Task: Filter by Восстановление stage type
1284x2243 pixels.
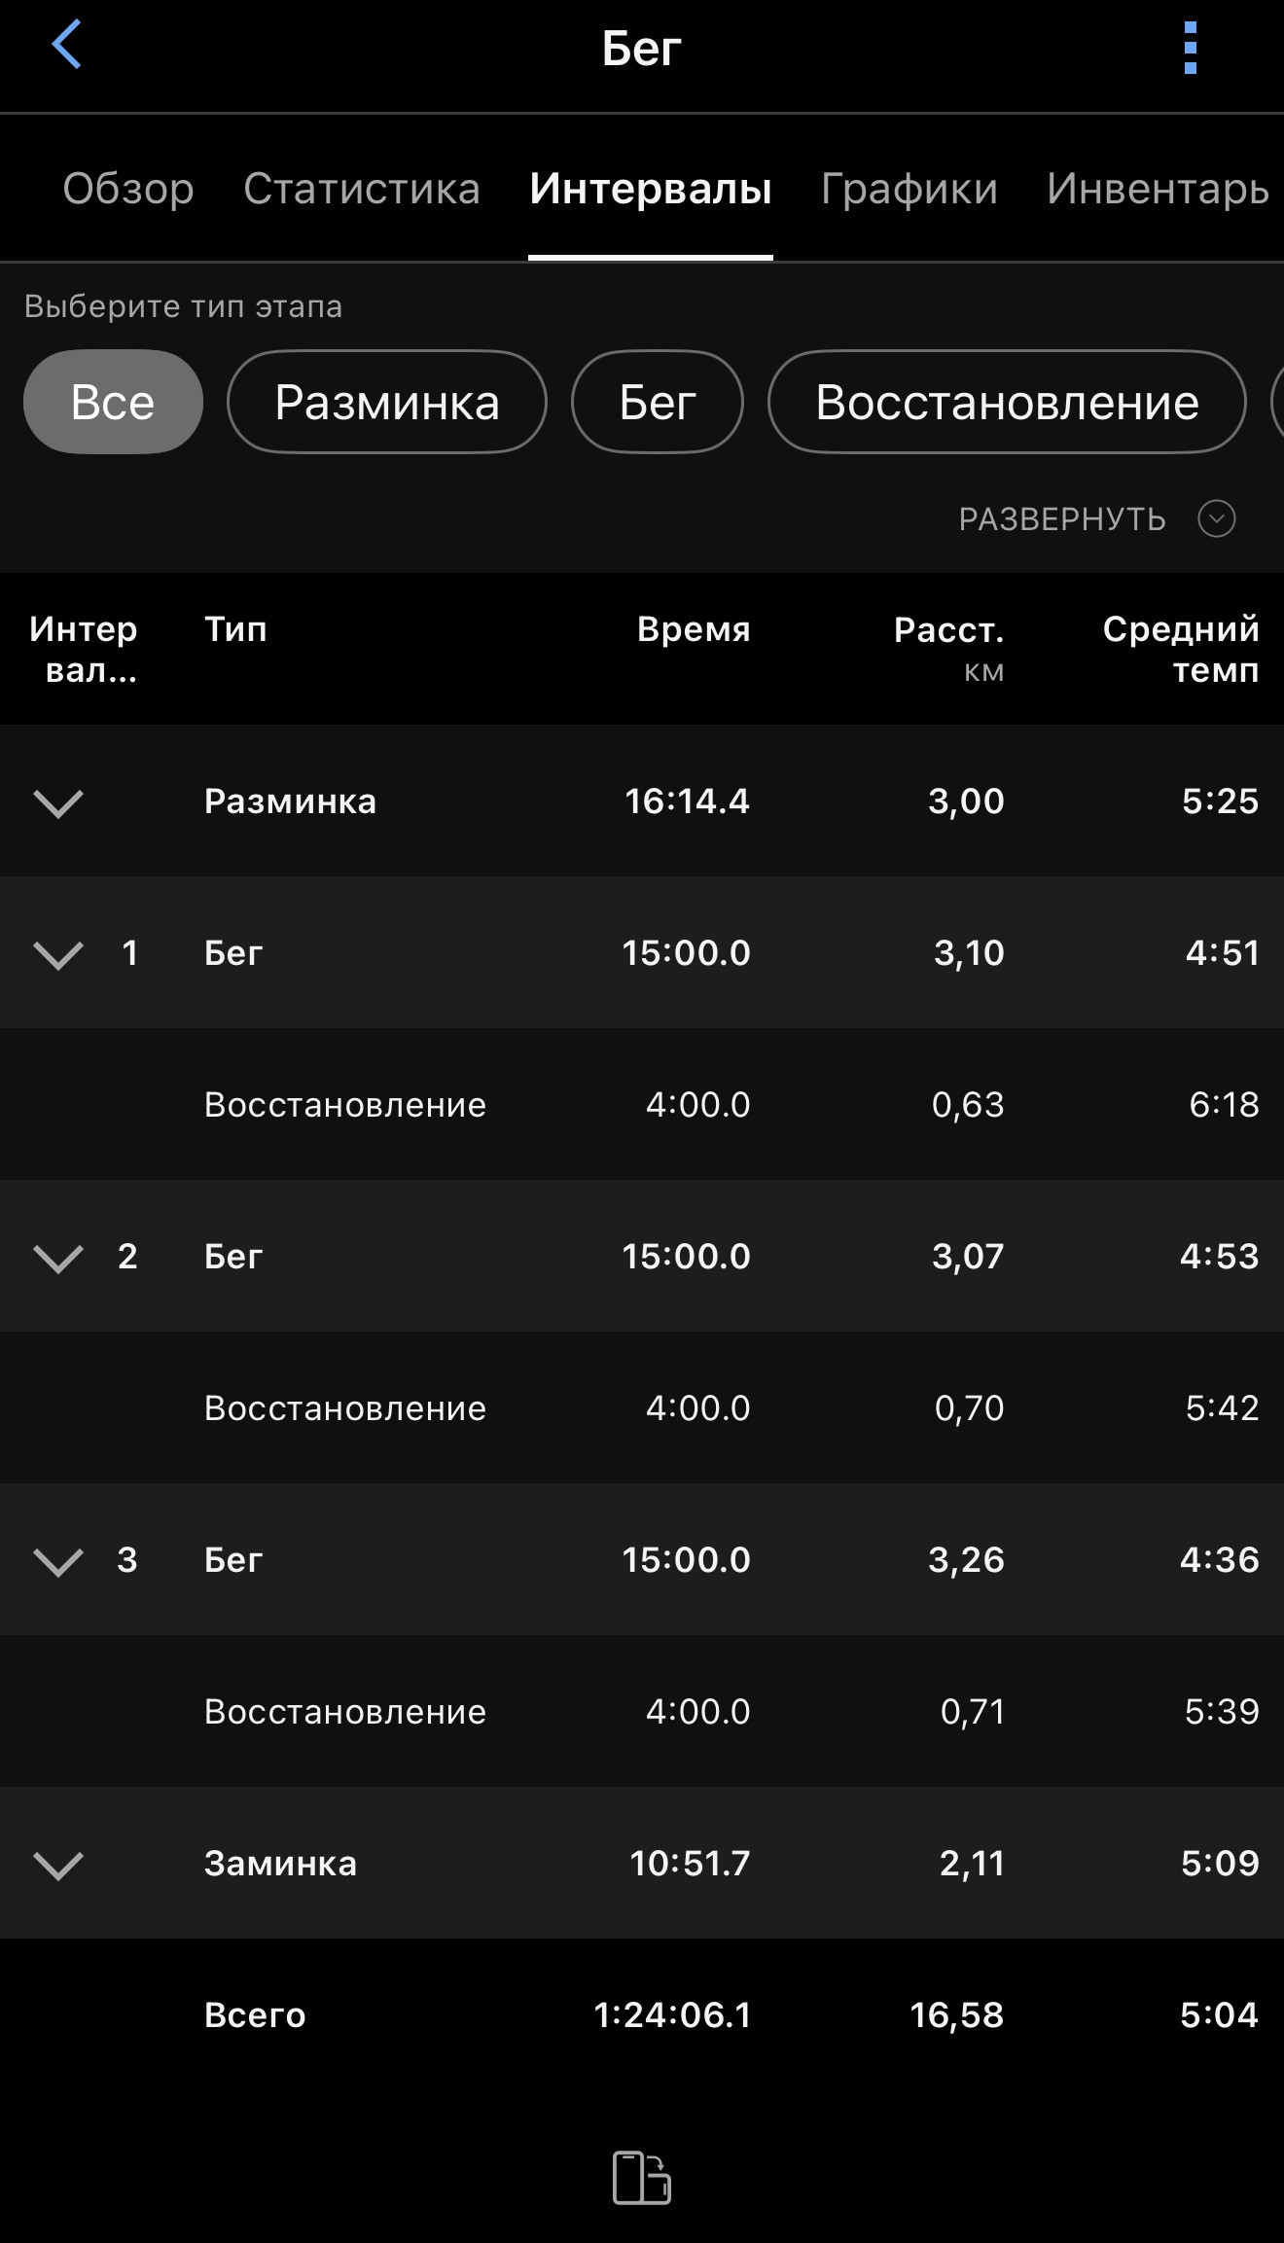Action: point(1007,402)
